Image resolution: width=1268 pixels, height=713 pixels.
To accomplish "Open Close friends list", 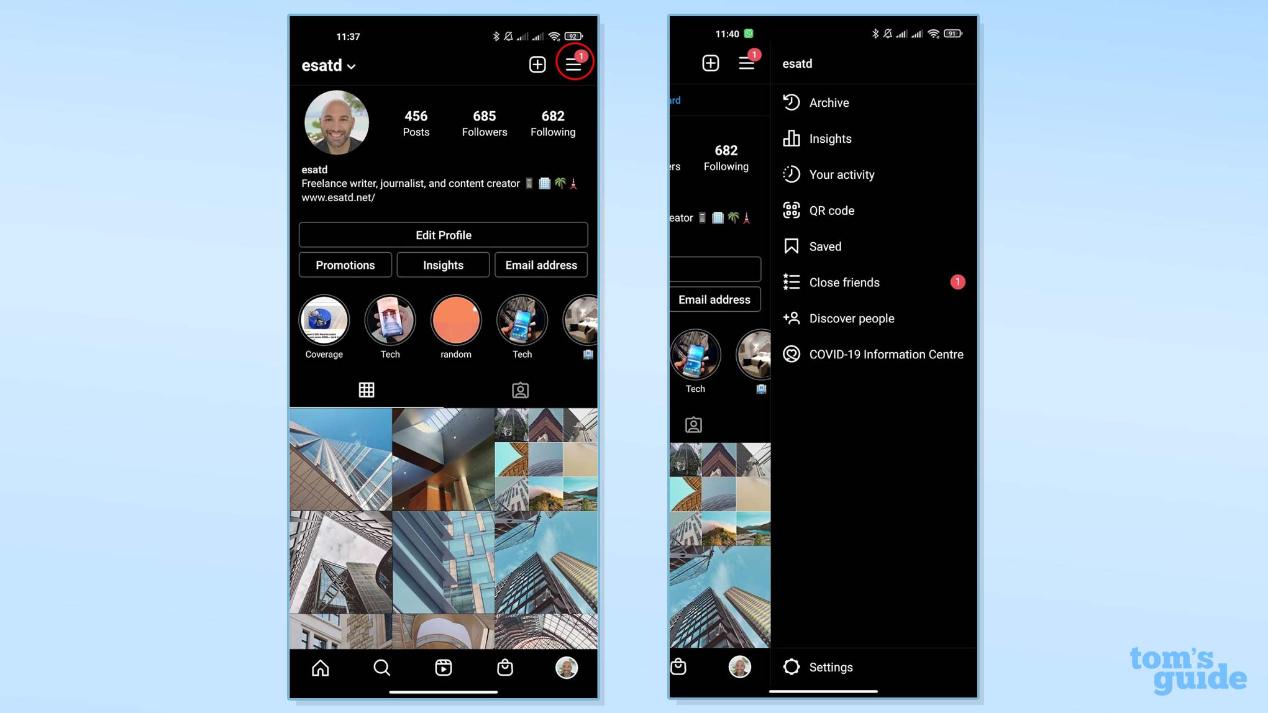I will coord(844,282).
